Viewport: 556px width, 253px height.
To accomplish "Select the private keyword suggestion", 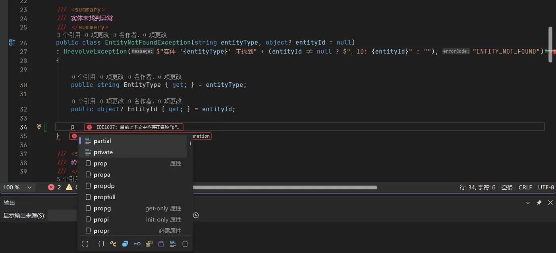I will point(133,152).
